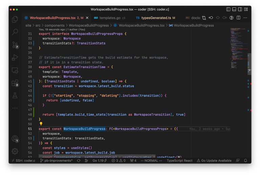Open the Remote Explorer view

(15, 70)
